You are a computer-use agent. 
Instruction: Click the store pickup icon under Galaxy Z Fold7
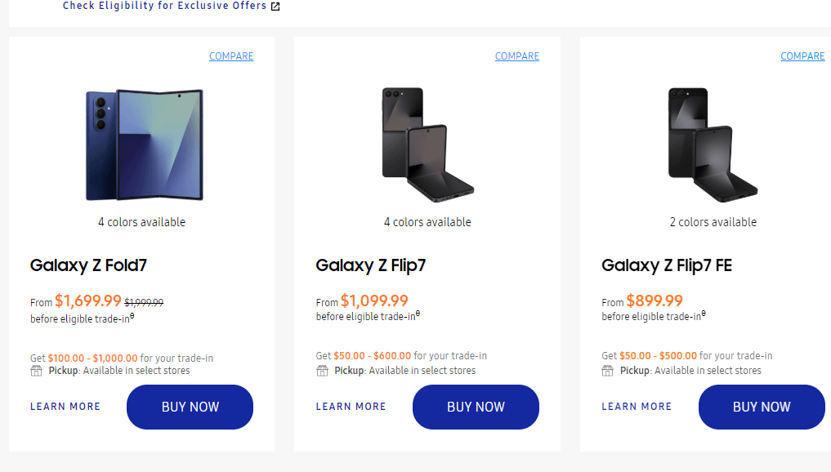point(36,370)
